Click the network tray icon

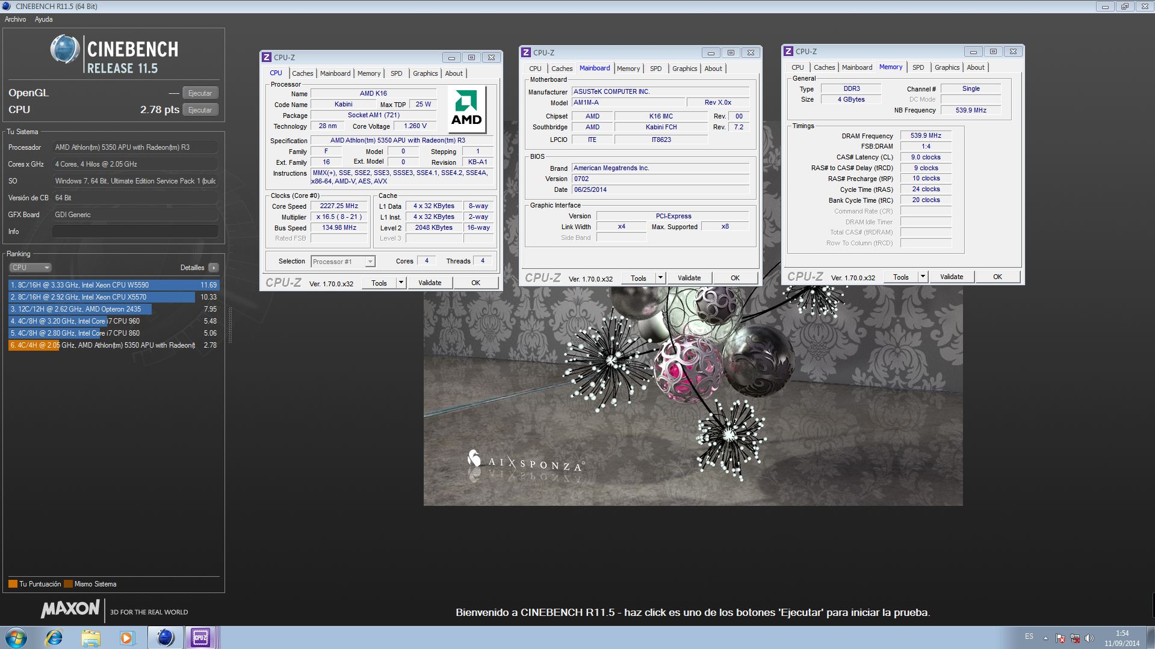[1075, 638]
